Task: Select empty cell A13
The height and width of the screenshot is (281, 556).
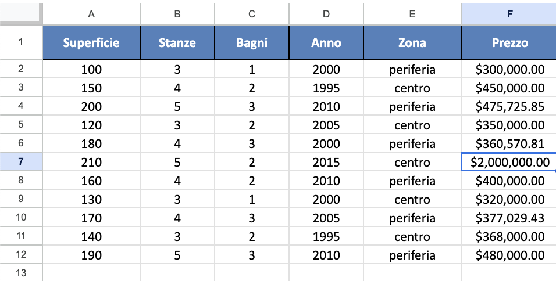Action: pos(91,272)
